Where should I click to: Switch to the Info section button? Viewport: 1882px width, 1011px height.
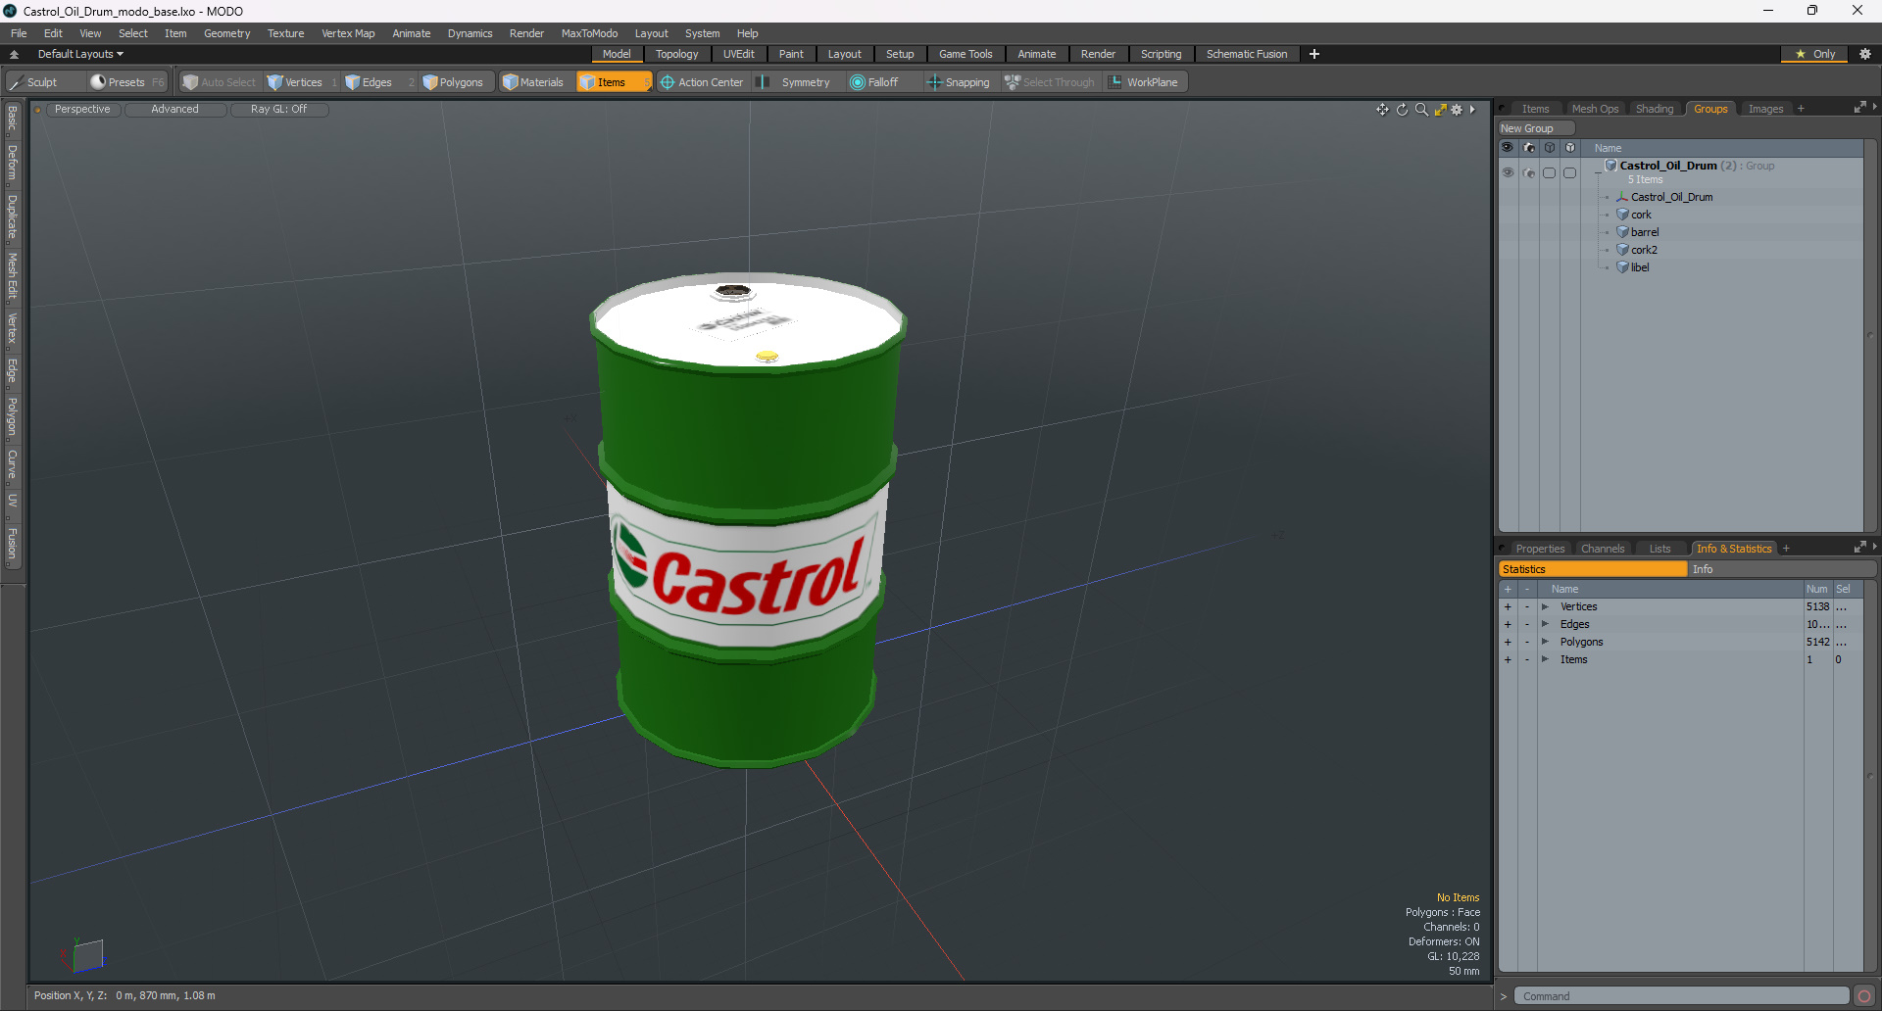click(1781, 569)
